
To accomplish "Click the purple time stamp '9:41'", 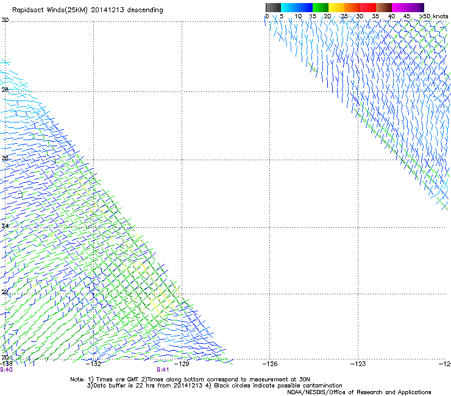I will (163, 370).
